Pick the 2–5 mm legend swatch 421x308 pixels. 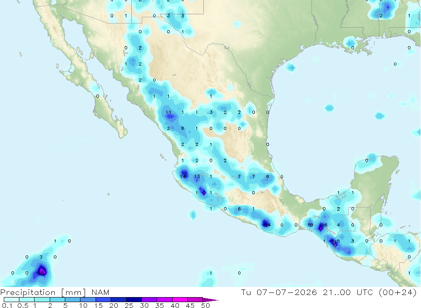[x=57, y=300]
